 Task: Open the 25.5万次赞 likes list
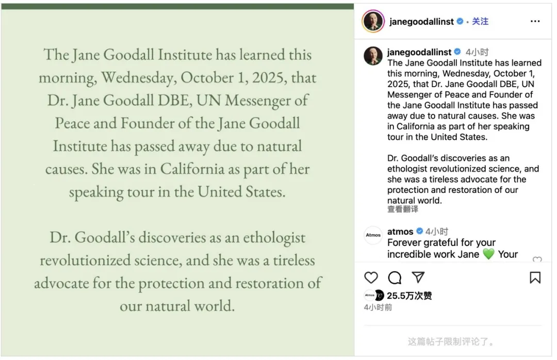pos(409,296)
